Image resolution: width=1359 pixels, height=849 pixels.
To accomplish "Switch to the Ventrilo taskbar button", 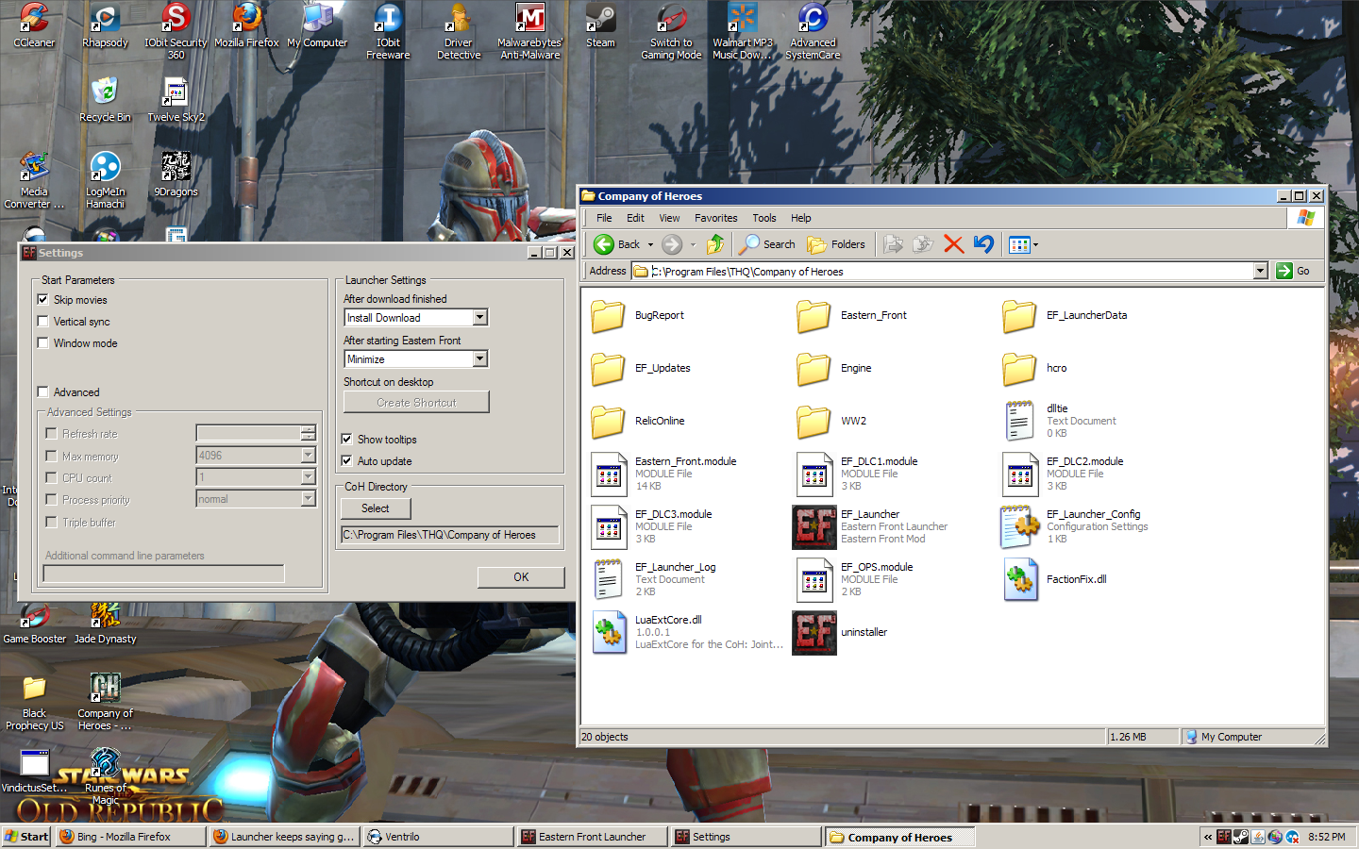I will (x=439, y=837).
